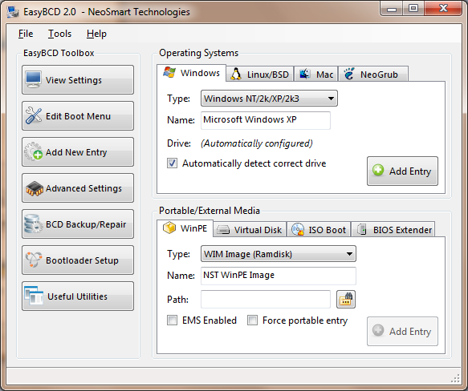Image resolution: width=468 pixels, height=391 pixels.
Task: Click the BCD Backup/Repair database icon
Action: click(x=33, y=224)
